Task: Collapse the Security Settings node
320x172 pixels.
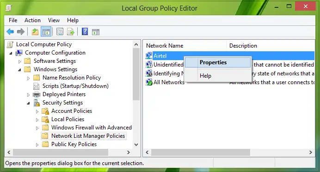Action: tap(28, 103)
